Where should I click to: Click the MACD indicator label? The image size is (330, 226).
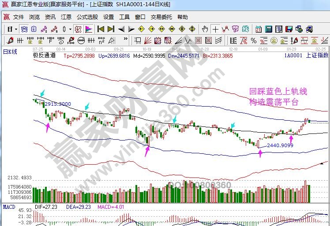pyautogui.click(x=9, y=207)
